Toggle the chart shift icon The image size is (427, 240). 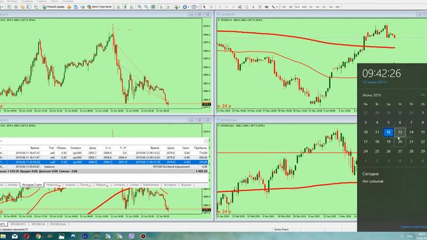pyautogui.click(x=168, y=7)
